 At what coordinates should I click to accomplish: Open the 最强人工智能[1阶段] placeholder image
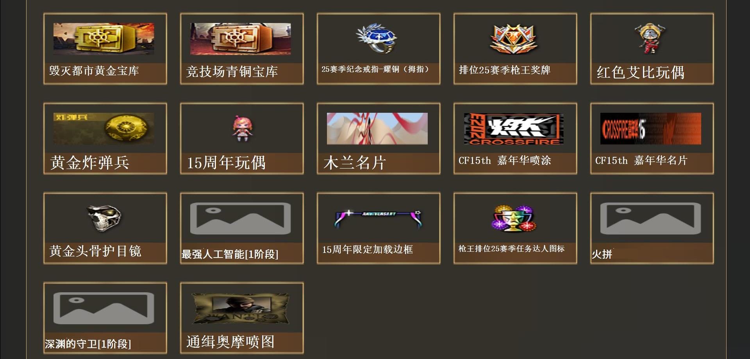coord(241,219)
